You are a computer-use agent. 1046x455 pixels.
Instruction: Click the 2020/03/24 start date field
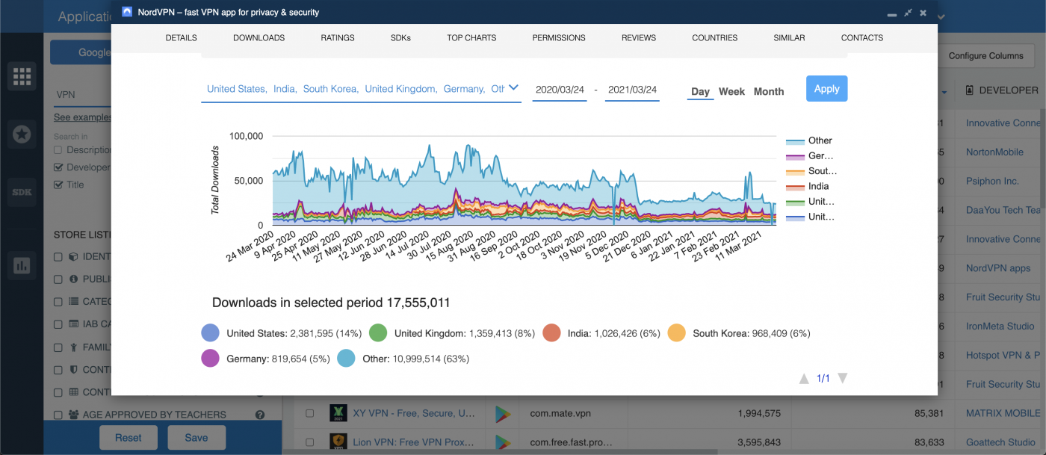point(558,88)
